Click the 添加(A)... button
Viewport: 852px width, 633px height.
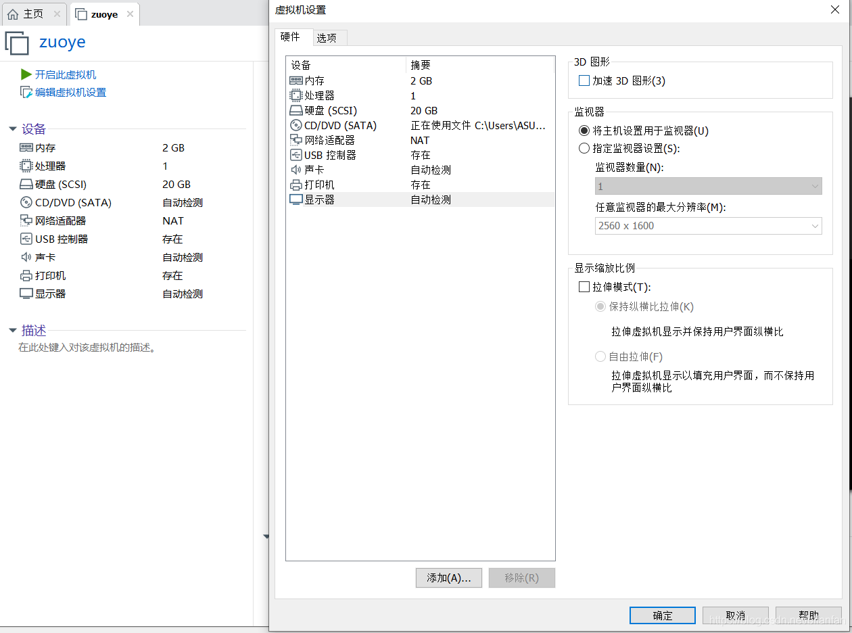(x=449, y=578)
